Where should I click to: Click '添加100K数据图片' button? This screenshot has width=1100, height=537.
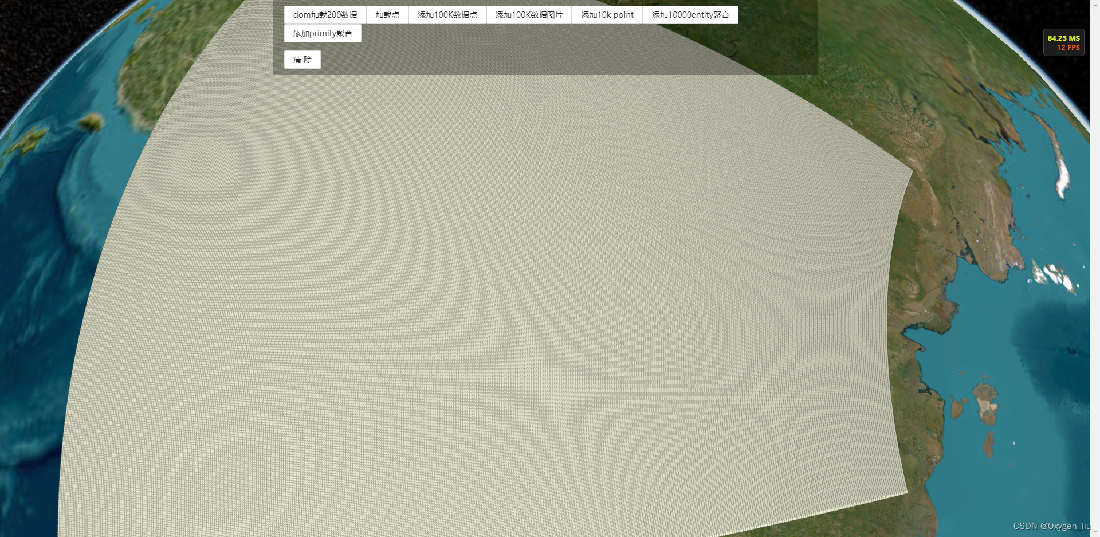click(x=529, y=15)
